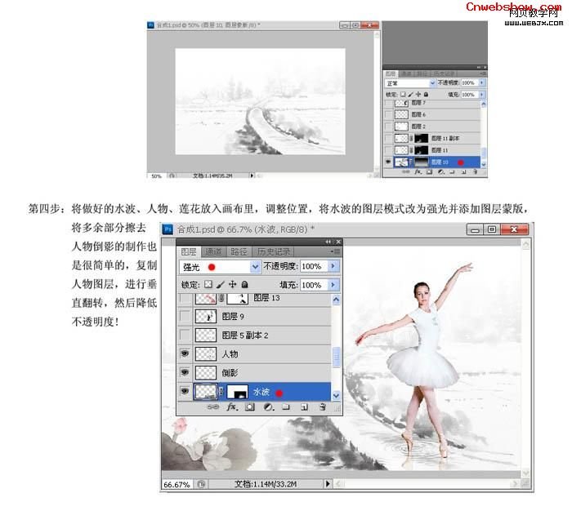The height and width of the screenshot is (511, 572).
Task: Select 图层 6 layer in the 图层 10 document's layers panel
Action: pyautogui.click(x=432, y=114)
